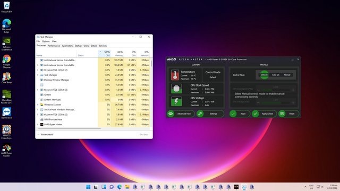Click the End task button

click(x=143, y=134)
